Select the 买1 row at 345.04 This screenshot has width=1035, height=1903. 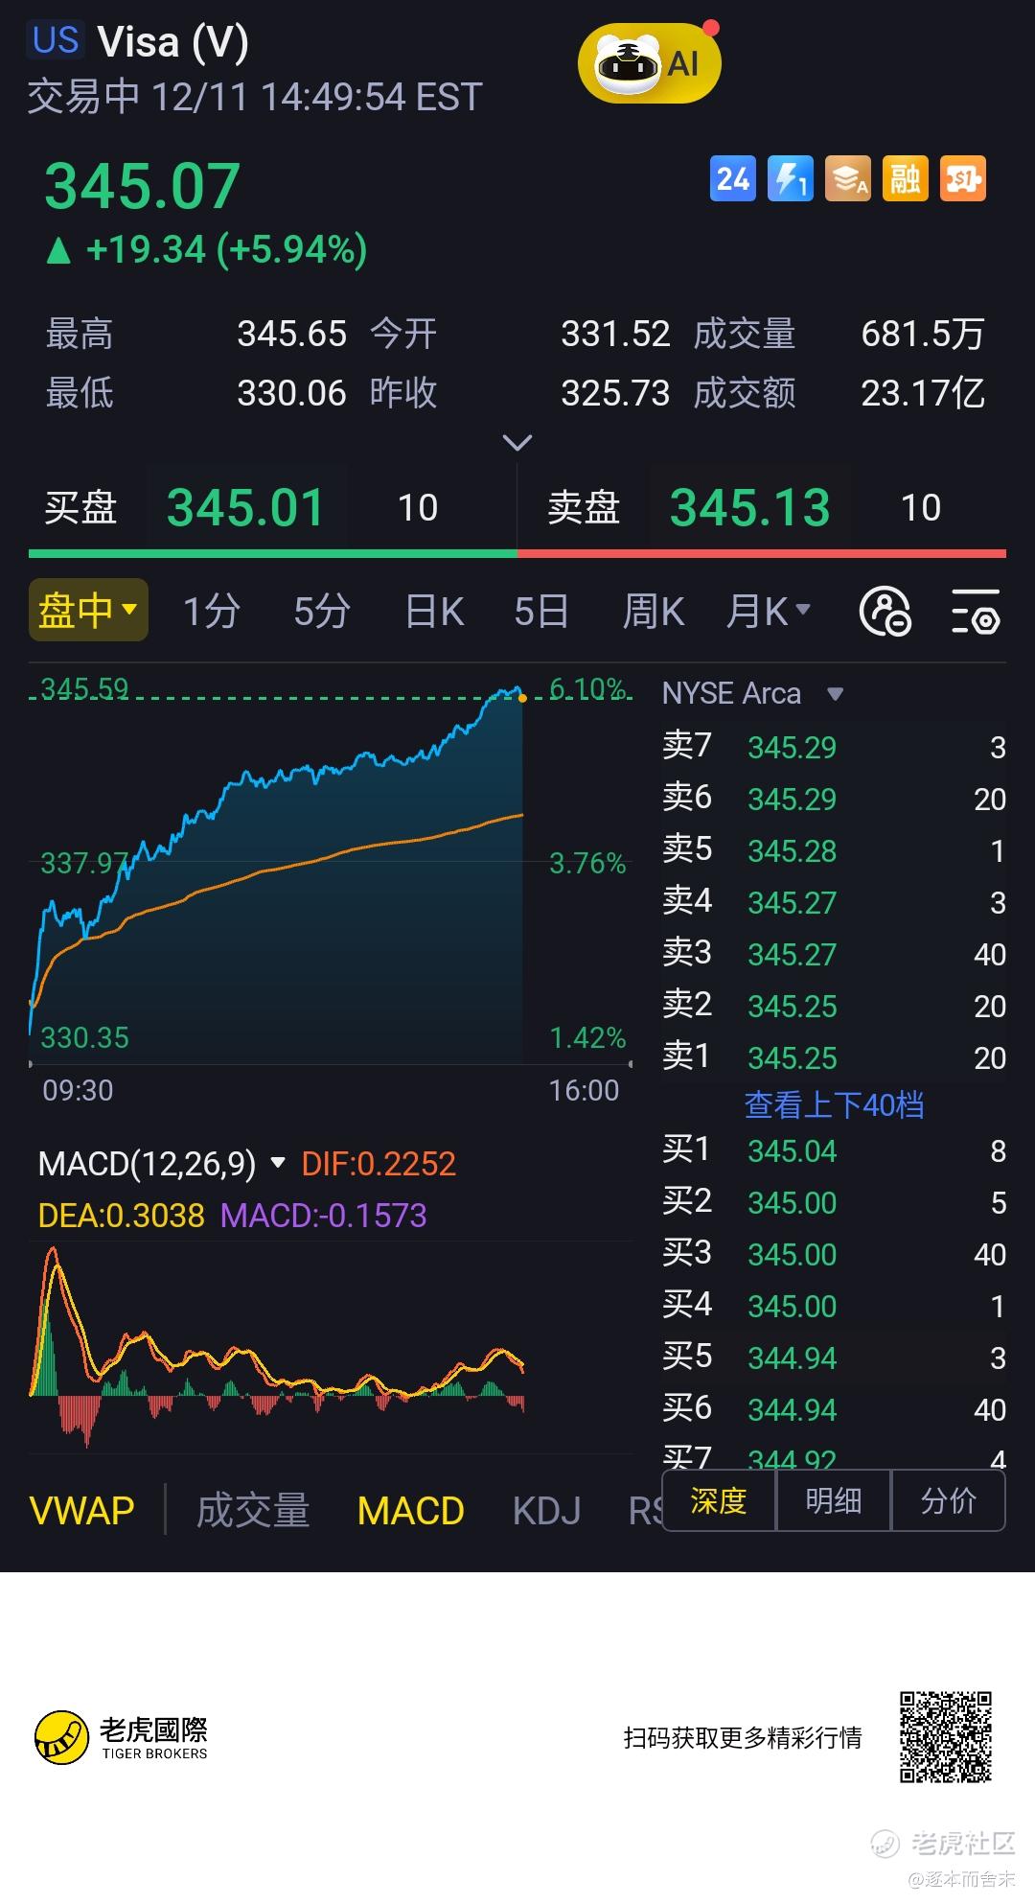[x=834, y=1150]
